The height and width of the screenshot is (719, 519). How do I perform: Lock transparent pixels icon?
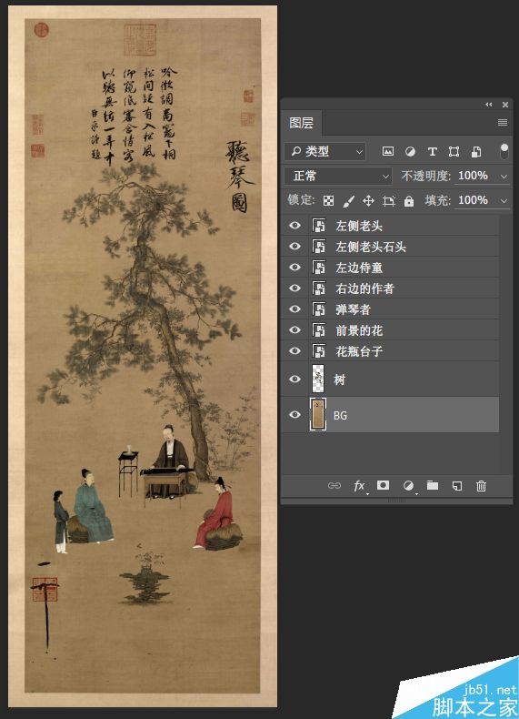328,201
